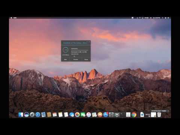Open Contacts brown book icon in dock
The width and height of the screenshot is (180, 135).
tap(49, 115)
